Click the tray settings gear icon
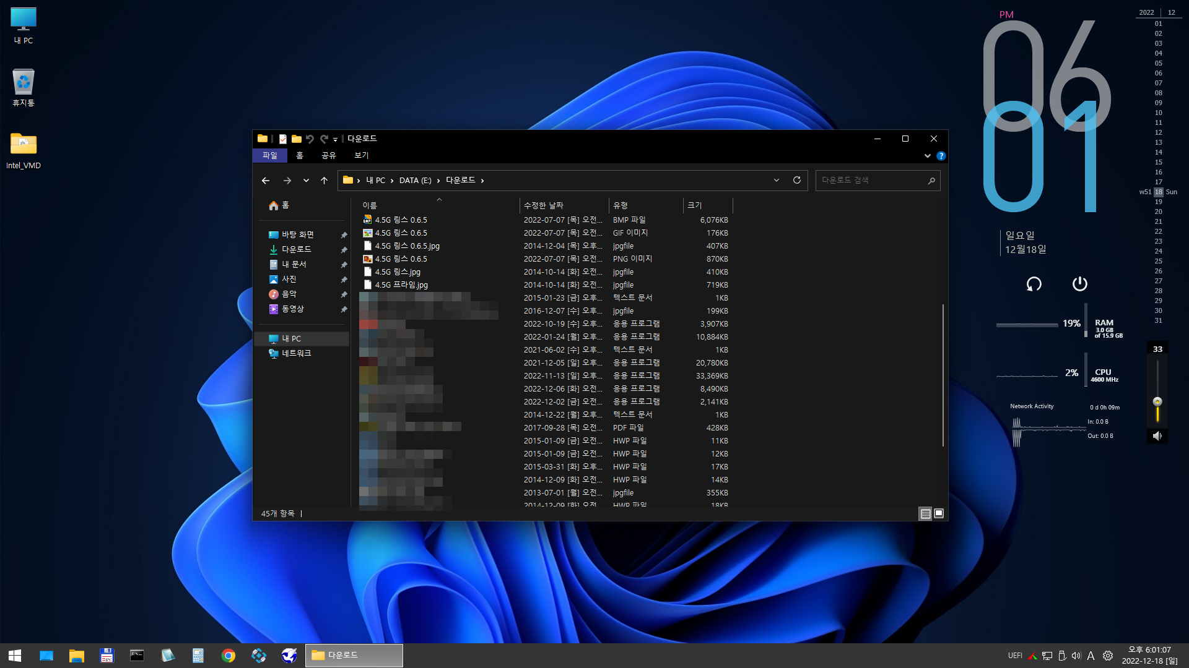 (1108, 656)
